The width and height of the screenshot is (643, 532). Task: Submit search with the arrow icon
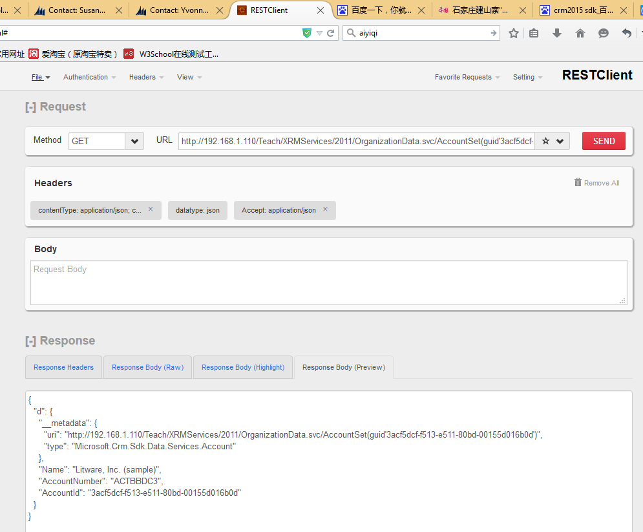point(494,33)
